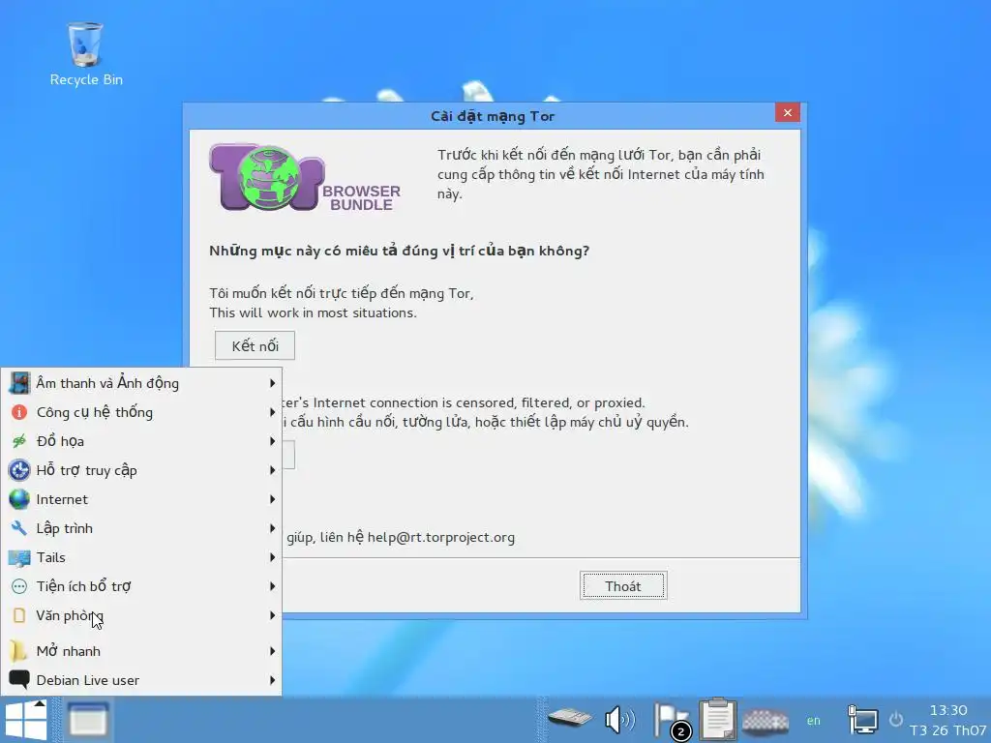
Task: Click the 'T3 26 Th07' date text
Action: [948, 730]
